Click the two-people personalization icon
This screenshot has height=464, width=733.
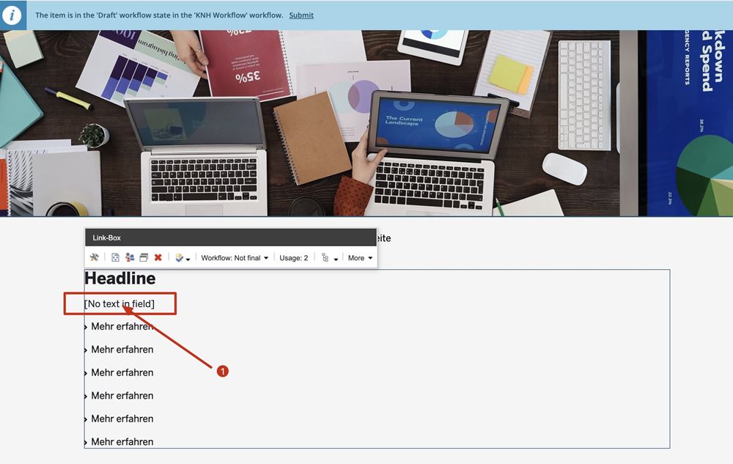tap(130, 258)
